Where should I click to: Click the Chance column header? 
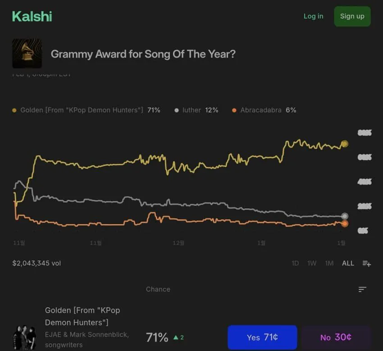tap(158, 289)
